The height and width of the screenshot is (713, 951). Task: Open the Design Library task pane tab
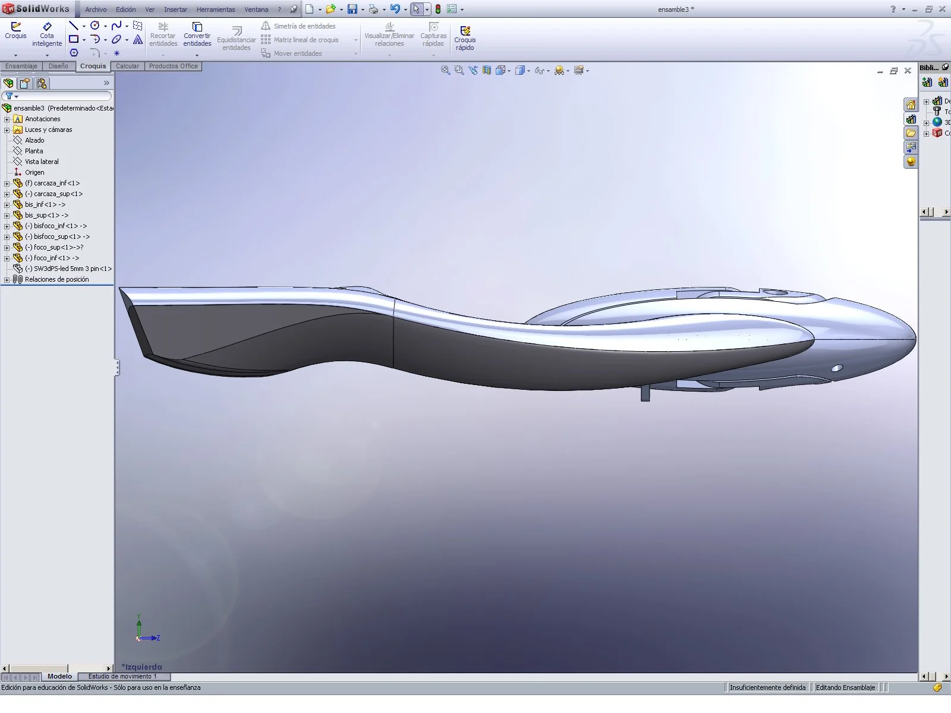(911, 119)
